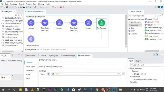The width and height of the screenshot is (164, 92).
Task: Open the Console tab
Action: coord(42,56)
